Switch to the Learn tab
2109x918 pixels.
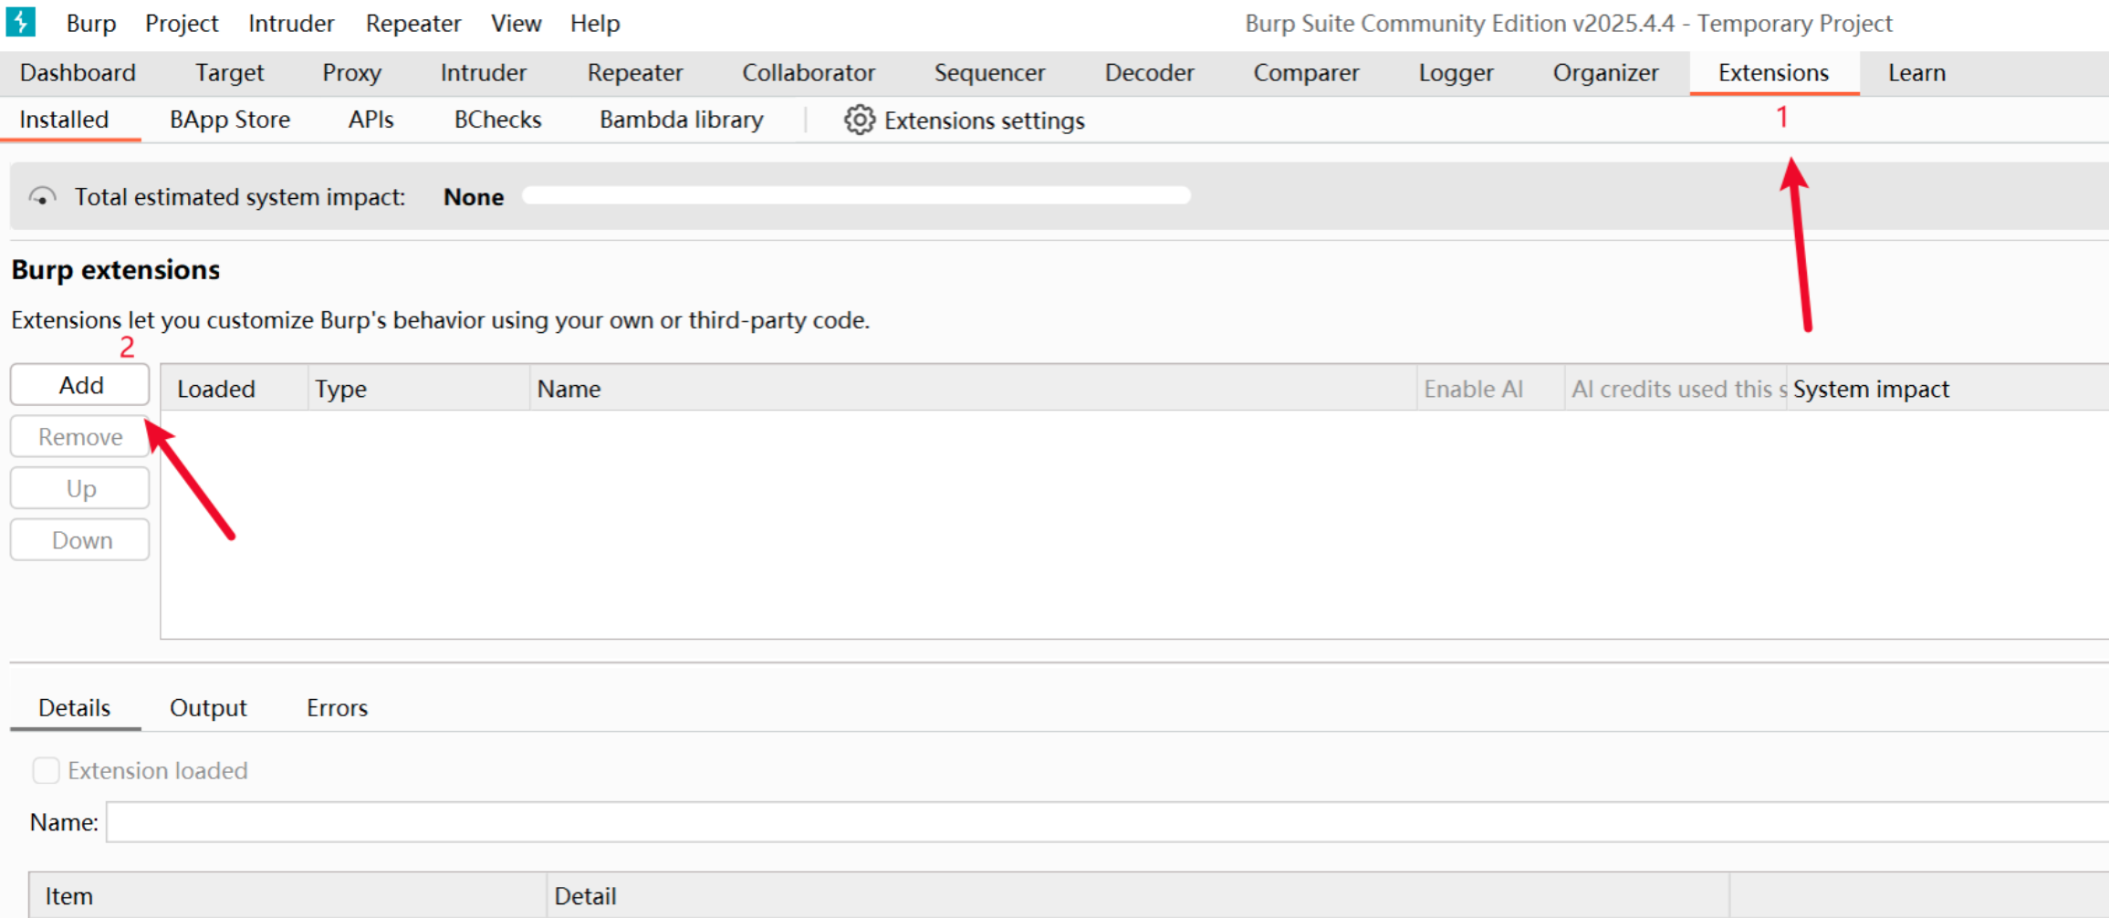[x=1916, y=72]
